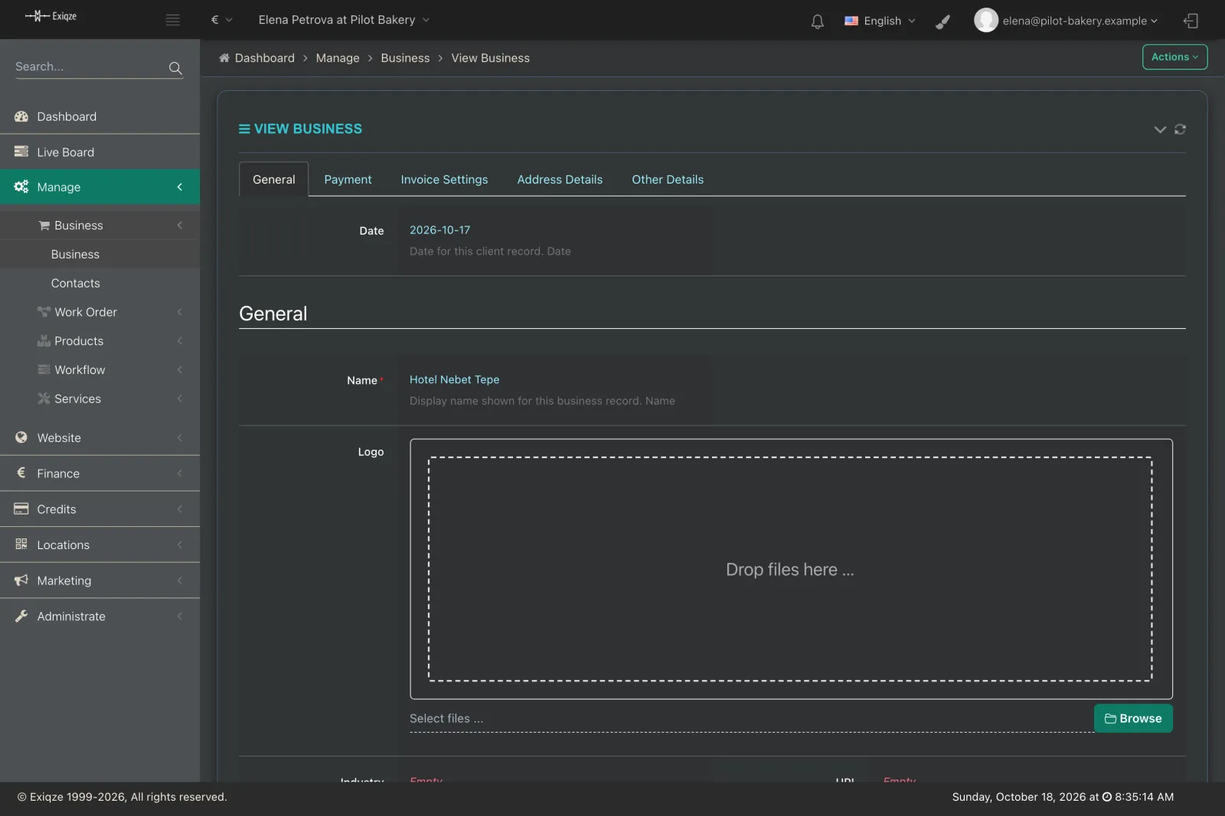Expand the Finance sidebar section

(x=100, y=473)
